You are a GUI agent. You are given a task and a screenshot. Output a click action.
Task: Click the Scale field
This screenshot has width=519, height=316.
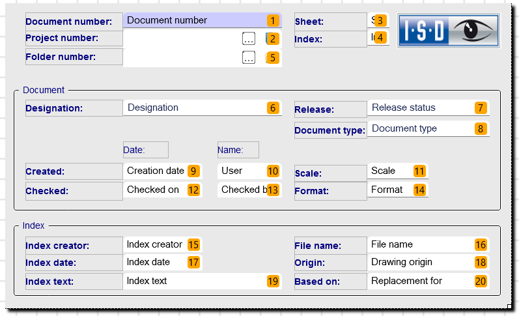pos(398,171)
